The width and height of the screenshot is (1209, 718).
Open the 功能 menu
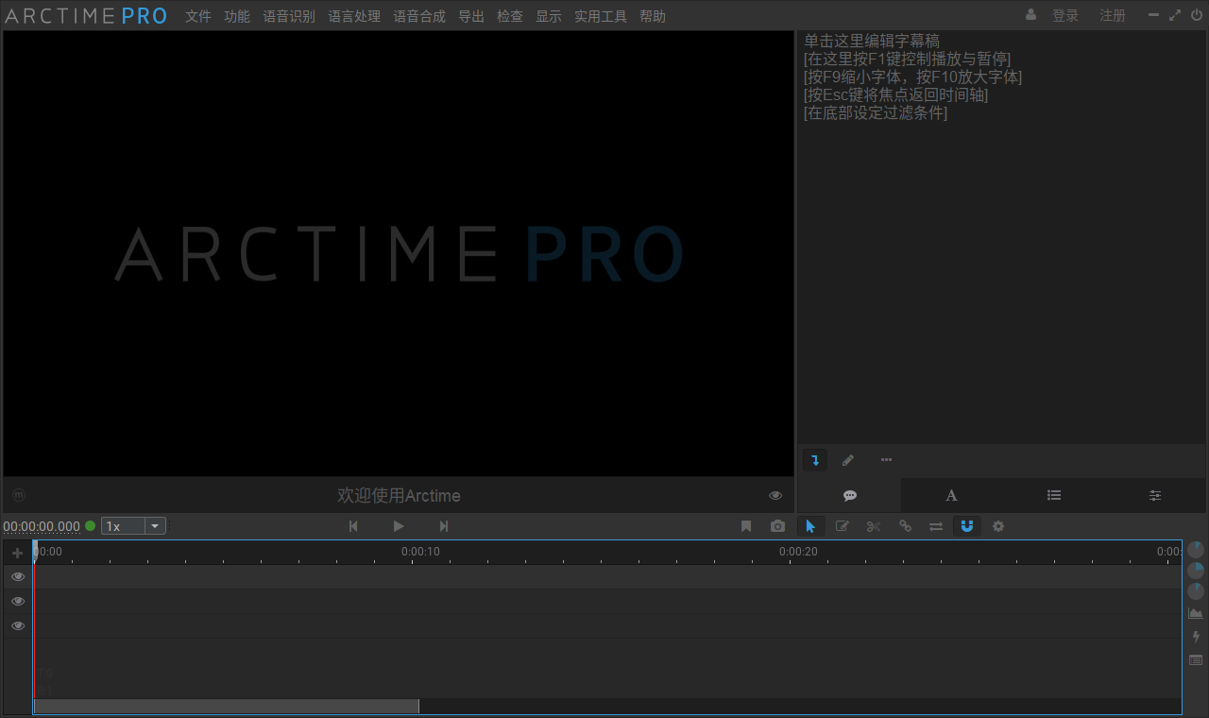(x=237, y=16)
